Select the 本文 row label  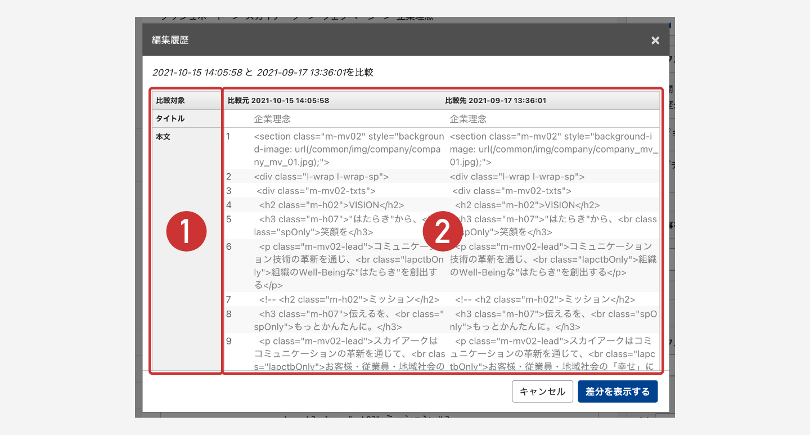tap(163, 137)
